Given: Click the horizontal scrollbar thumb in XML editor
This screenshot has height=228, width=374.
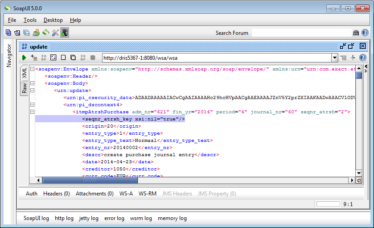Looking at the screenshot, I should pyautogui.click(x=90, y=180).
